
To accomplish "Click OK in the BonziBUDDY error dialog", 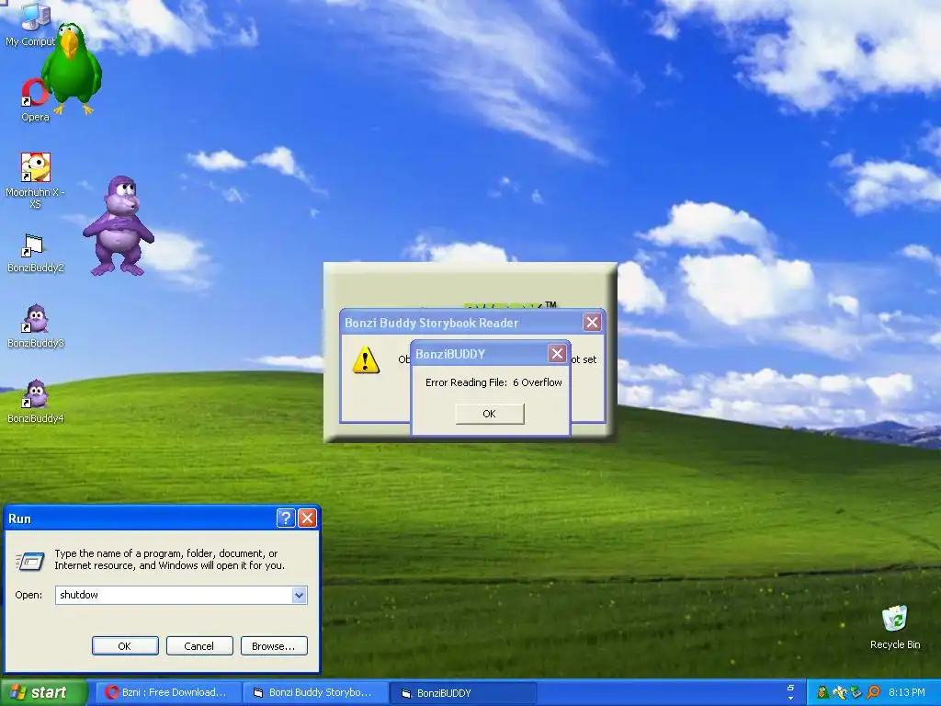I will (x=490, y=414).
